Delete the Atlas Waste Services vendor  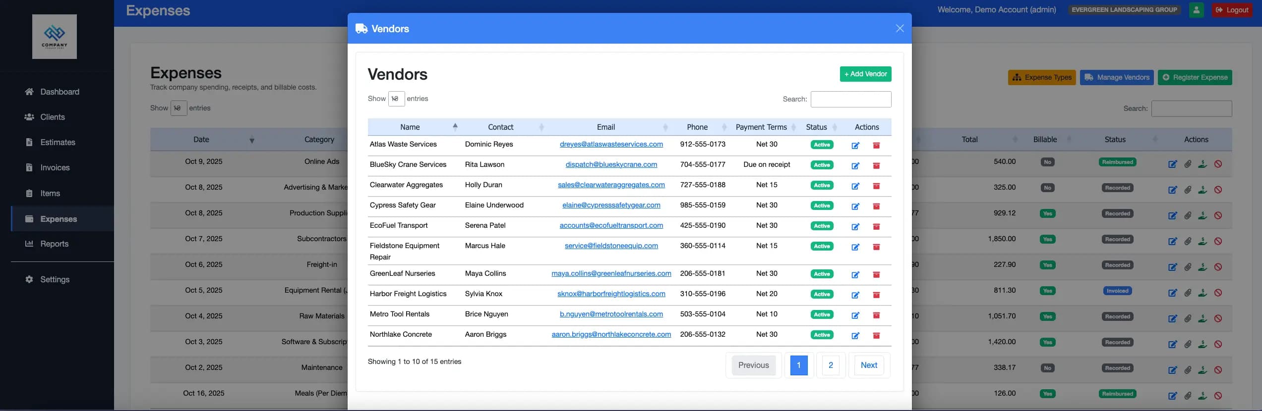876,146
